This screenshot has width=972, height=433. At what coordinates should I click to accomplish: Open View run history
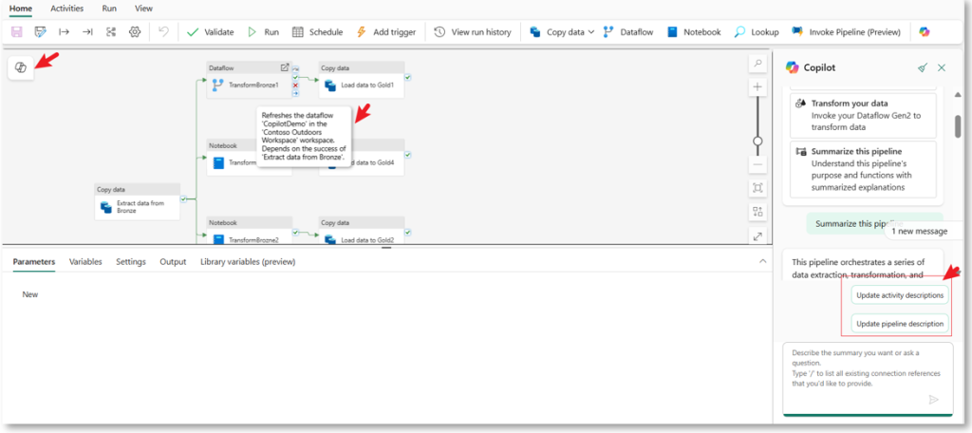click(x=473, y=31)
